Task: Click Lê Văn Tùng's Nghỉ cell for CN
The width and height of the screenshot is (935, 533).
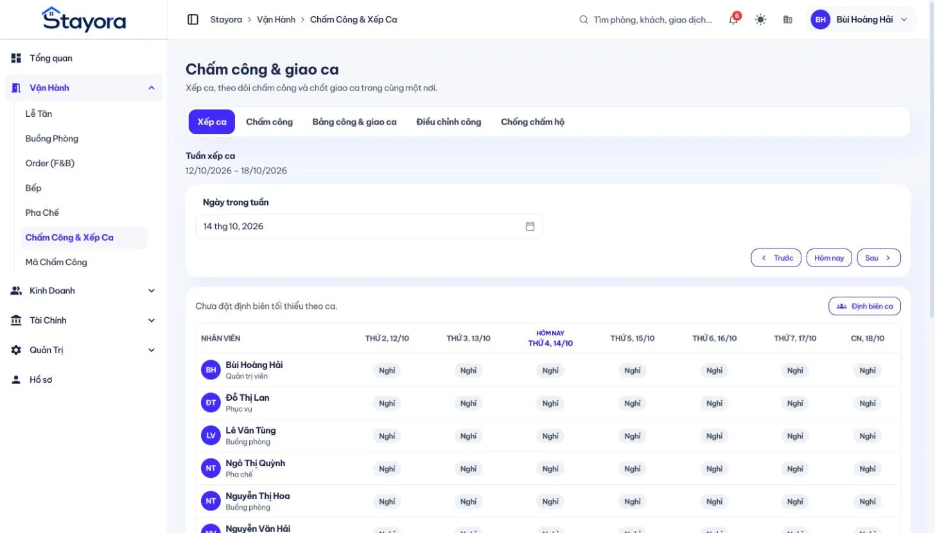Action: [x=868, y=436]
